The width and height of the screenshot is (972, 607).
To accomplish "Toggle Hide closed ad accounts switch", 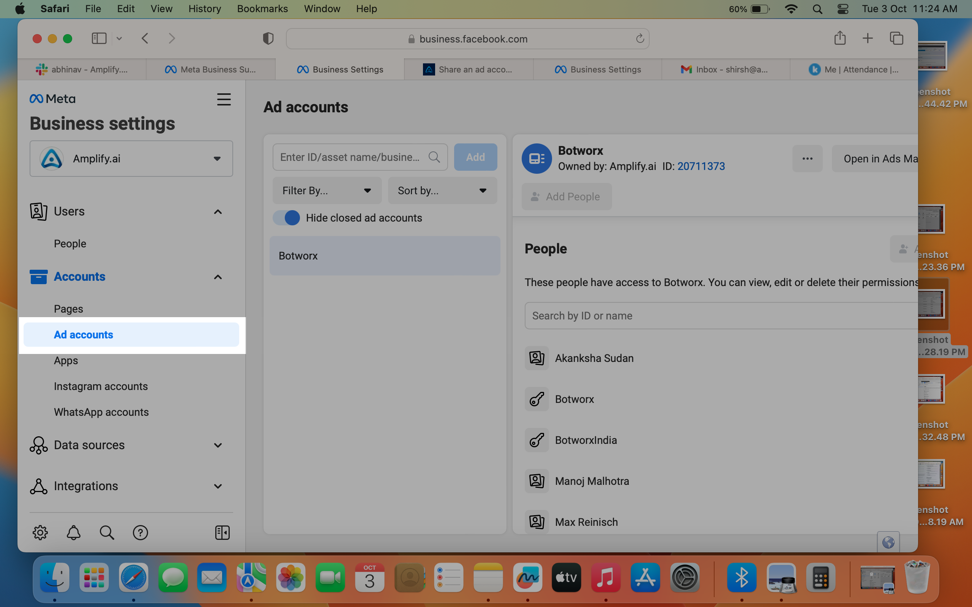I will coord(286,218).
